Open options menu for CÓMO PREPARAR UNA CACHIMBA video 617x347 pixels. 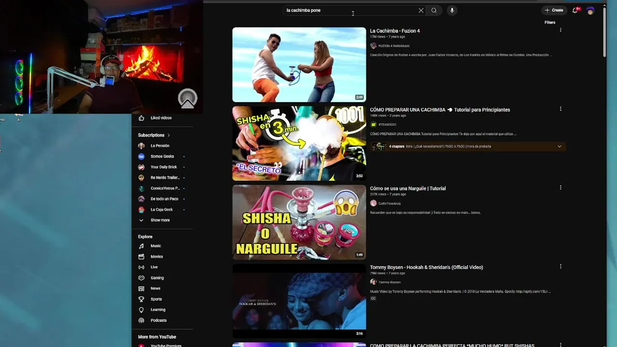pos(560,109)
